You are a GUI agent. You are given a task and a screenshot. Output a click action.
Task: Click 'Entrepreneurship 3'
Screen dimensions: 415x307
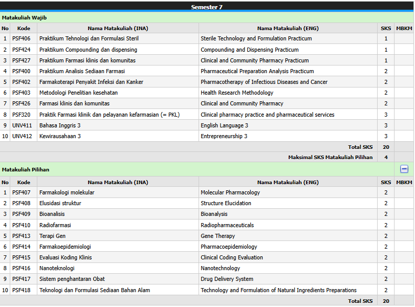point(224,136)
